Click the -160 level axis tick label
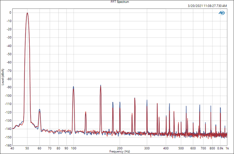Viewport: 234px width, 154px height. click(8, 145)
